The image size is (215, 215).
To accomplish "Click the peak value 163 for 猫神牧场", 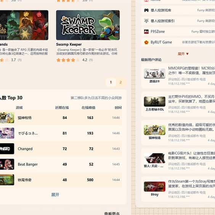I will pos(90,118).
